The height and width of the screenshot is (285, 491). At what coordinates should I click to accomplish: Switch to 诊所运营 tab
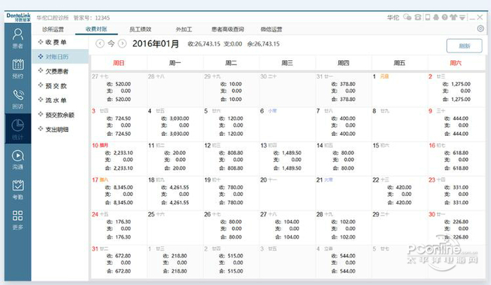tap(53, 29)
